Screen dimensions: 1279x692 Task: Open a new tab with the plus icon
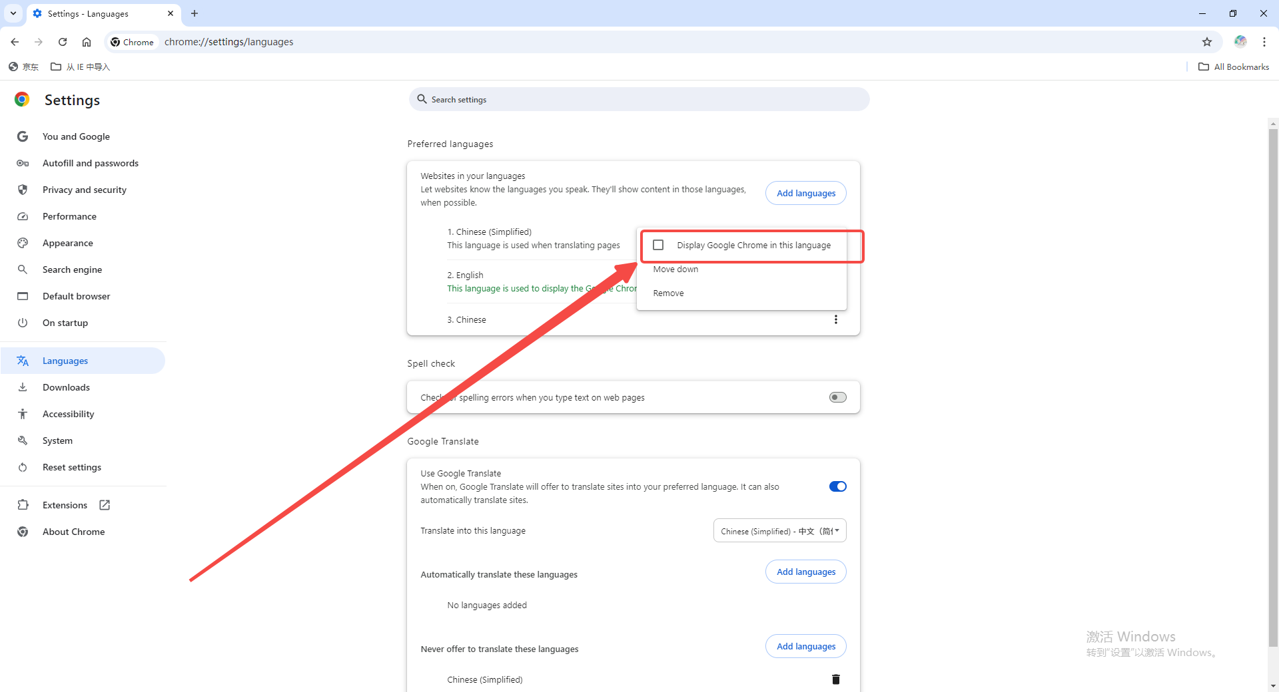(x=195, y=13)
